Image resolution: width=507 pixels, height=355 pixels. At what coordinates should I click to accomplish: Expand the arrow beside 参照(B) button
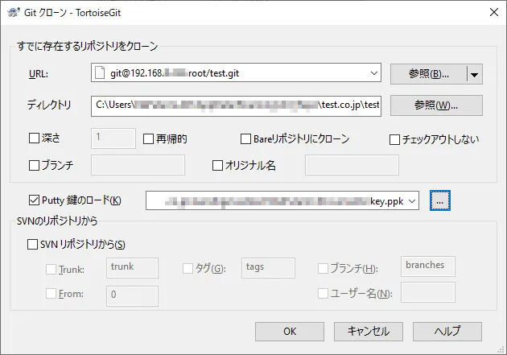click(x=475, y=74)
